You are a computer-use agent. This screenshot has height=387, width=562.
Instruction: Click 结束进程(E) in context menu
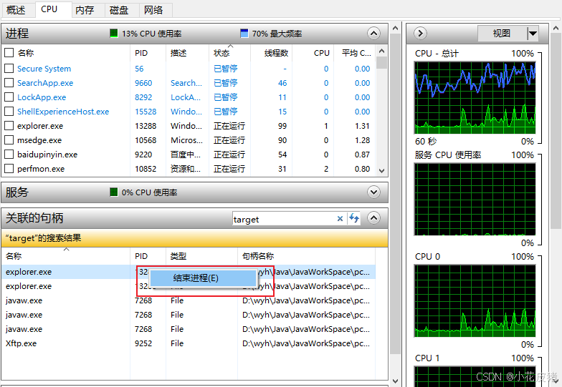coord(202,278)
